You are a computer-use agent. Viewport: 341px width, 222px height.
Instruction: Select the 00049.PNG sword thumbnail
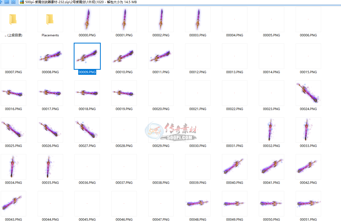click(x=235, y=204)
